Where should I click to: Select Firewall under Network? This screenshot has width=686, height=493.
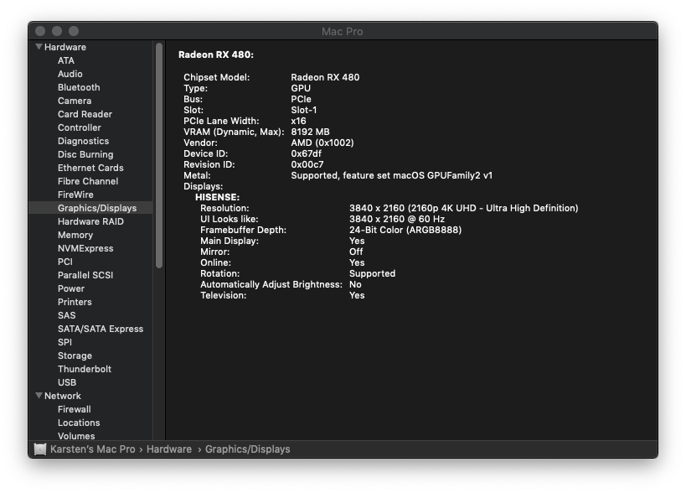point(75,409)
